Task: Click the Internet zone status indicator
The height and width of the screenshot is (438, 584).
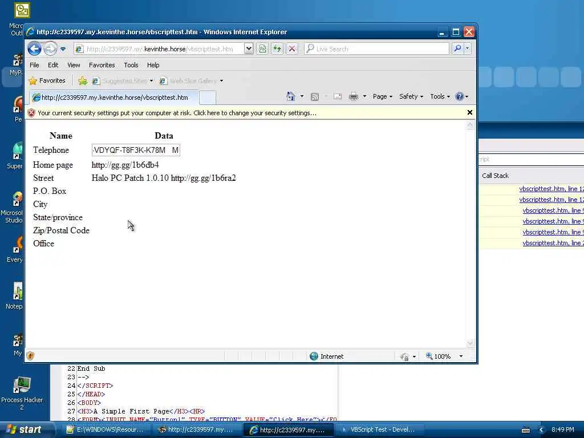Action: point(327,356)
